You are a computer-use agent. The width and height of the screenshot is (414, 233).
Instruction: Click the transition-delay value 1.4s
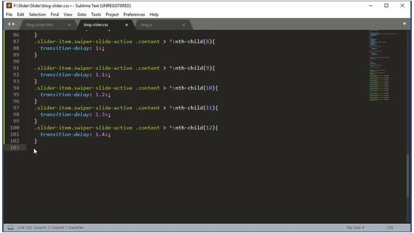[102, 135]
